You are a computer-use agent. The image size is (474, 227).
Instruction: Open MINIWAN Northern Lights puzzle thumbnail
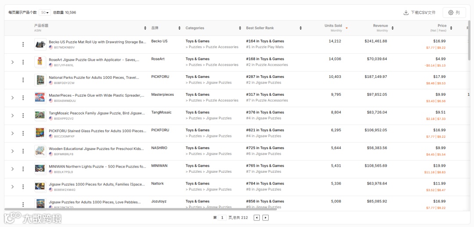point(40,168)
